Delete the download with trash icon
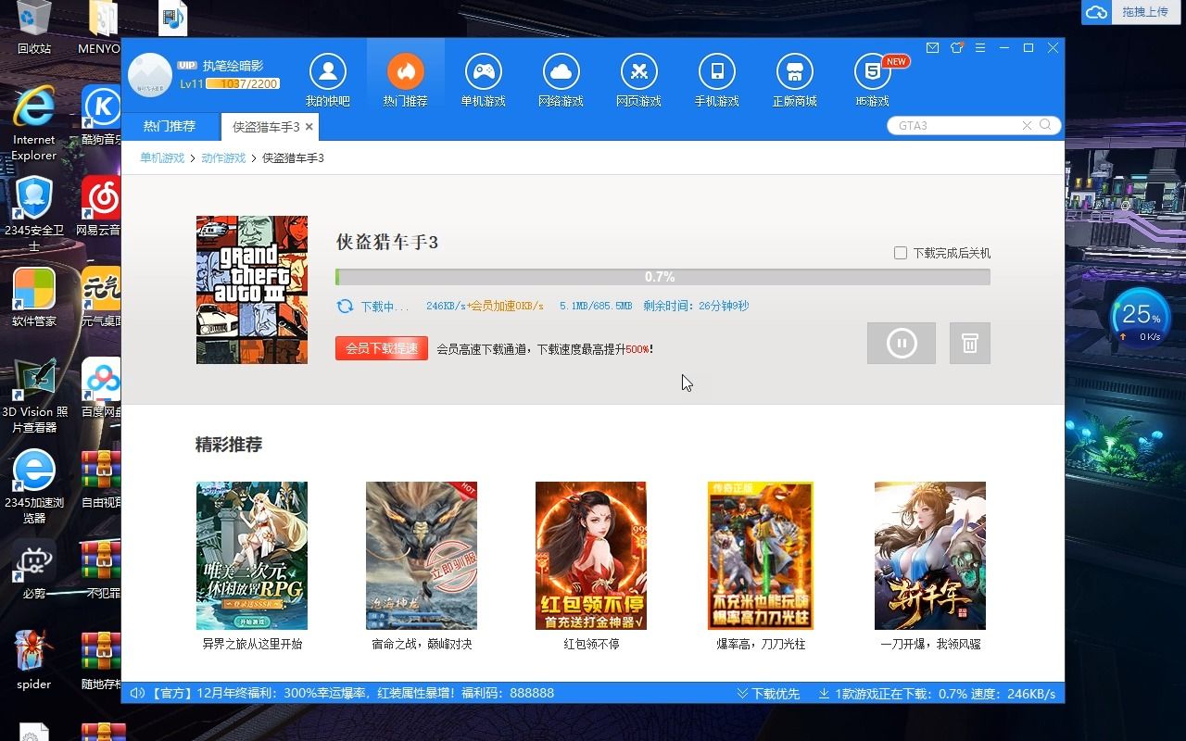 (970, 344)
